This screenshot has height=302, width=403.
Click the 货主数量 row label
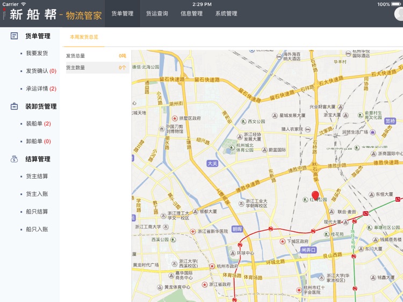[75, 68]
